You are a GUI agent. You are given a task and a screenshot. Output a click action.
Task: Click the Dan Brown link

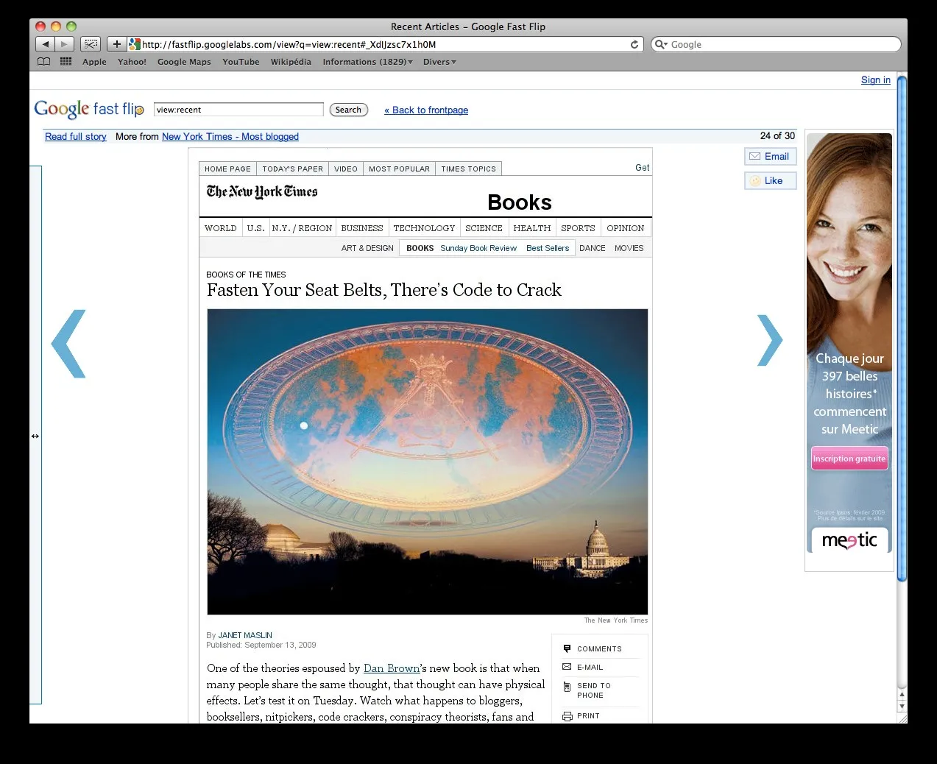coord(392,668)
